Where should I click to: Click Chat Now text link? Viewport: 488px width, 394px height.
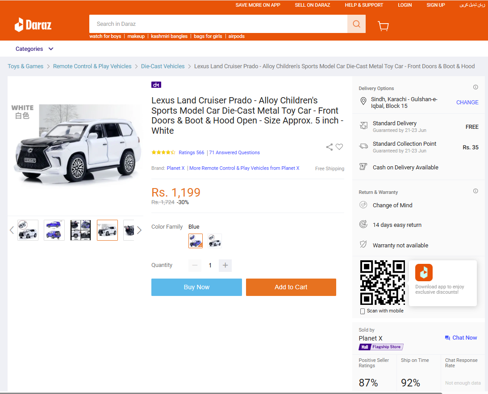[464, 338]
